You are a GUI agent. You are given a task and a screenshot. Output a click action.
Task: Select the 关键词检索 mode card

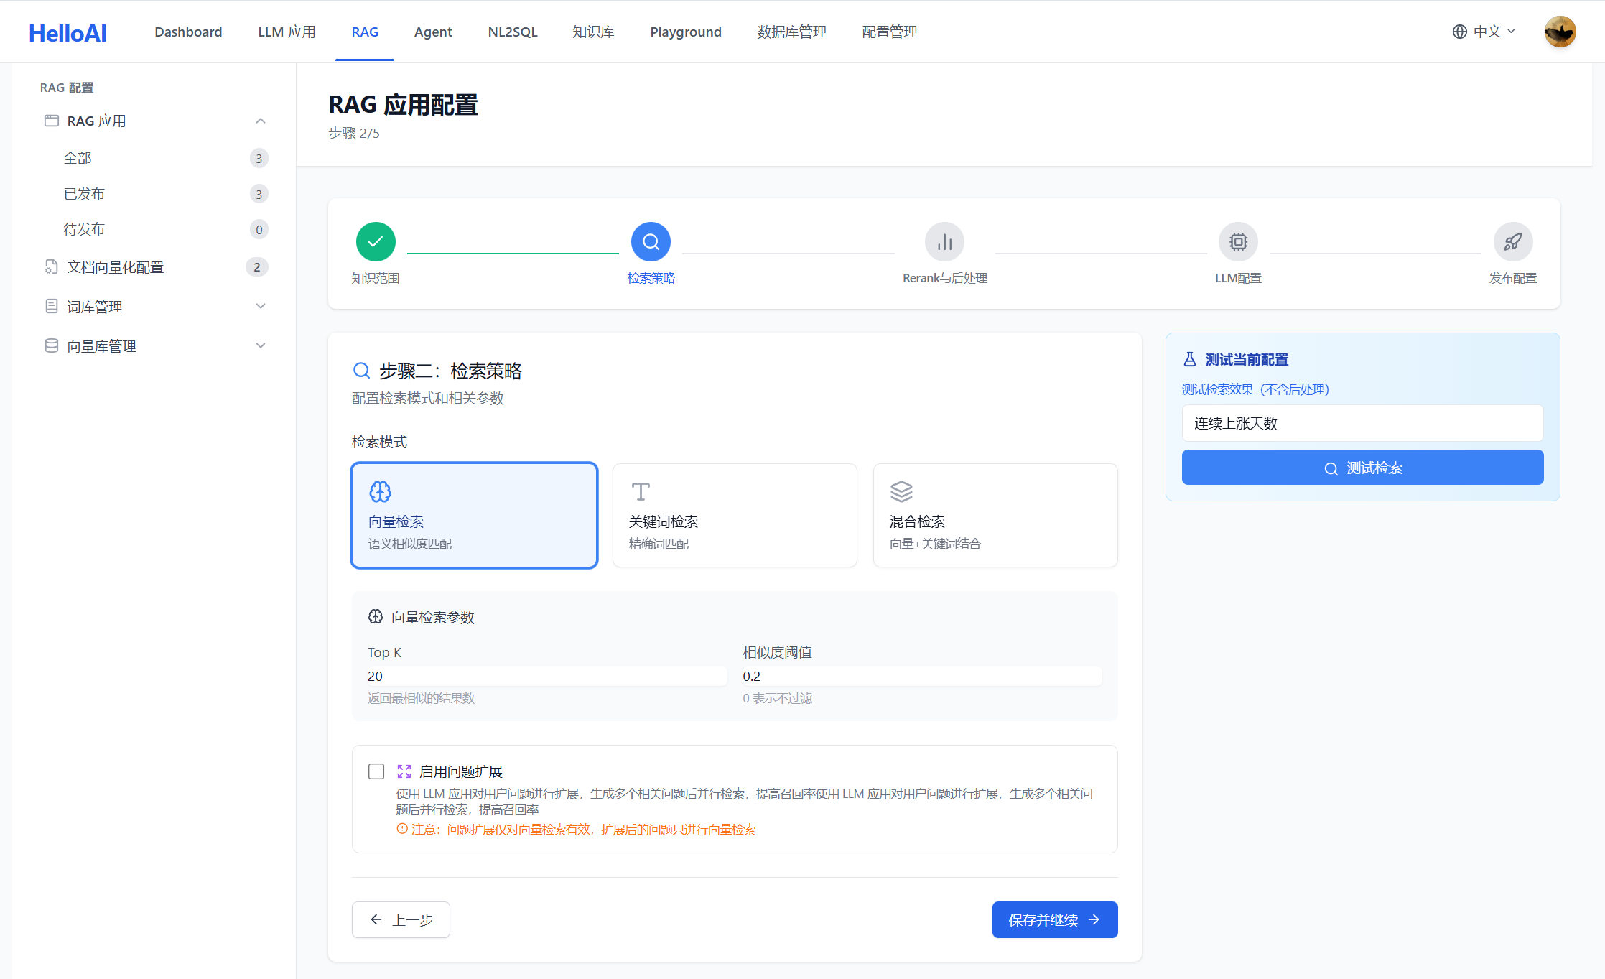click(735, 515)
